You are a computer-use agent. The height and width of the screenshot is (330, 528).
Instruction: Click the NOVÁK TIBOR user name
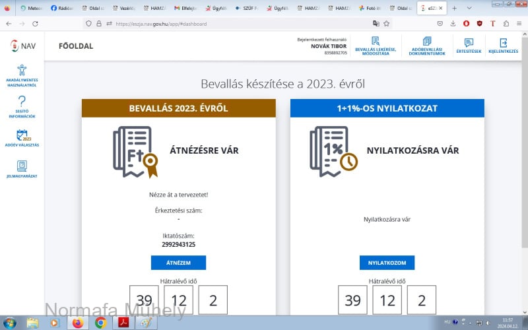tap(329, 46)
